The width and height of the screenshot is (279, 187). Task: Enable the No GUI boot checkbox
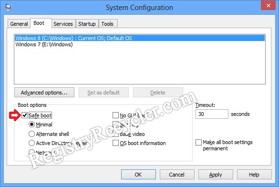(116, 115)
